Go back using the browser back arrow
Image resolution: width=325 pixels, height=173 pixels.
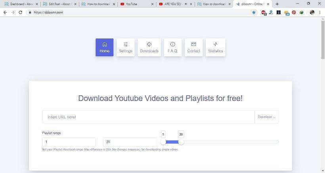click(5, 12)
